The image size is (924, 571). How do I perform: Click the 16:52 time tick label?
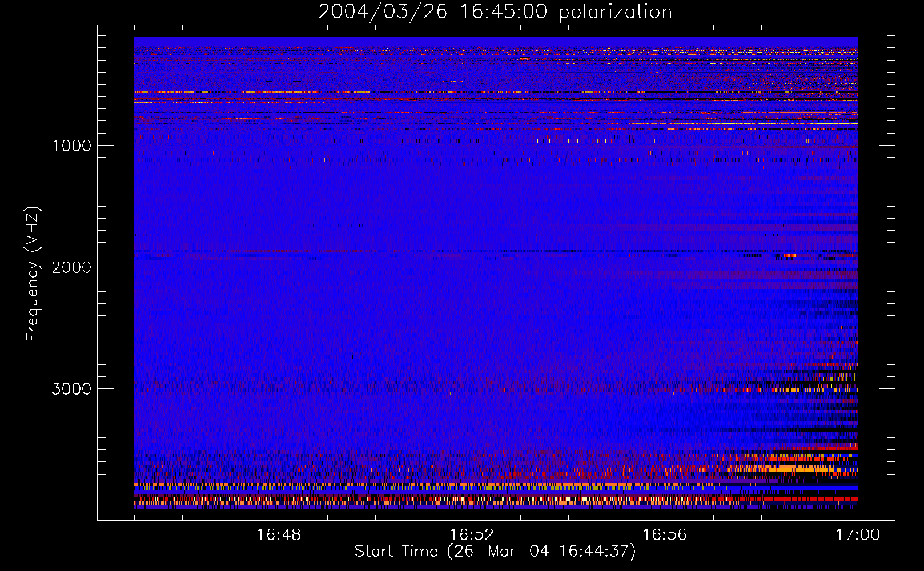[472, 534]
